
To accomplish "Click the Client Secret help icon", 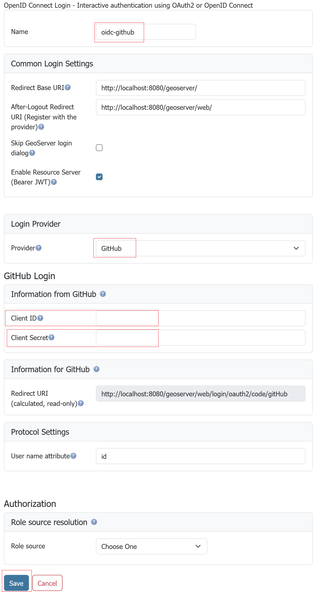I will [x=51, y=337].
